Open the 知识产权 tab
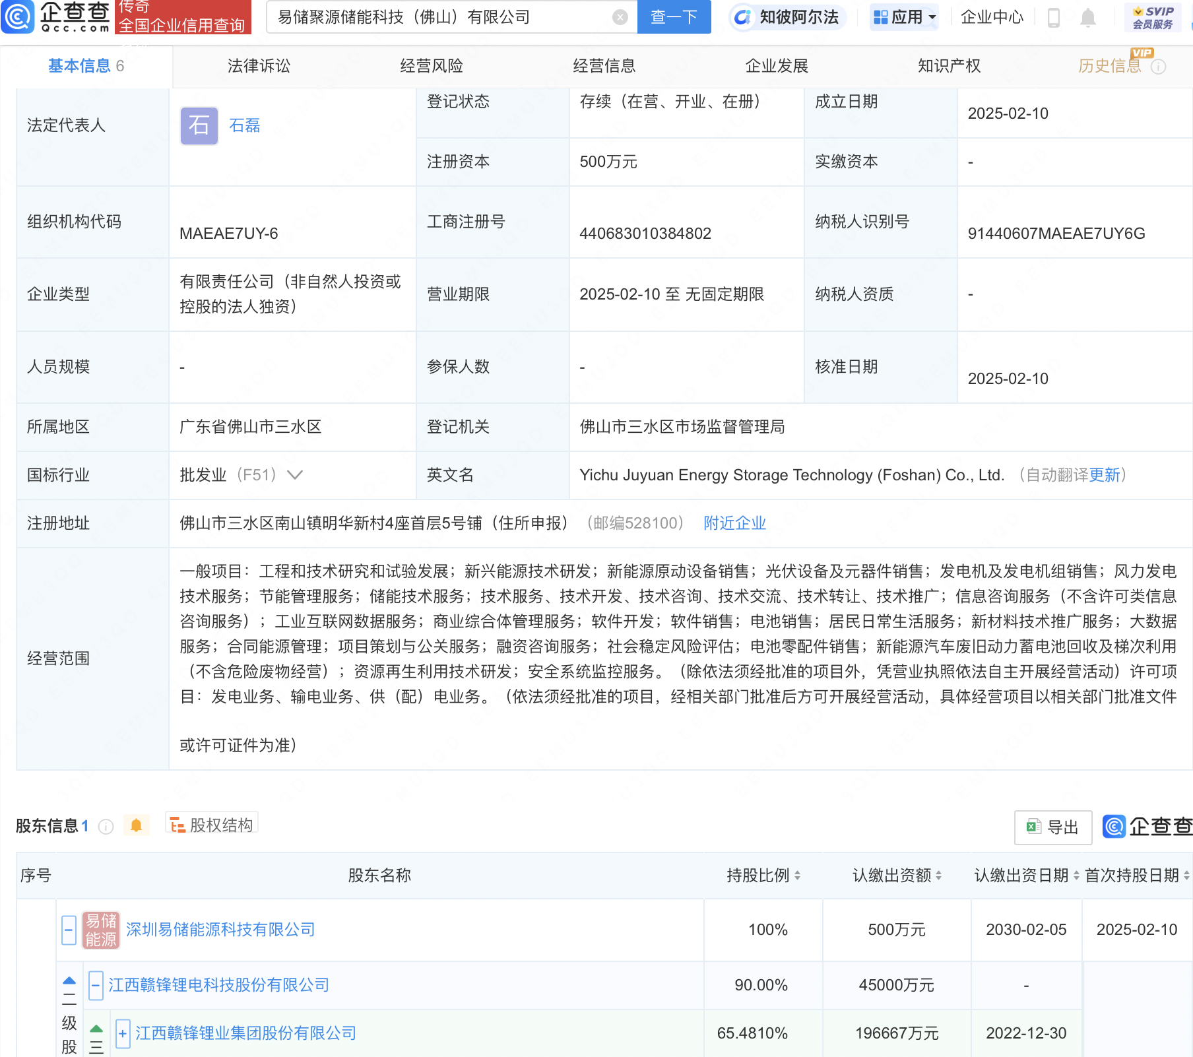 pos(948,65)
